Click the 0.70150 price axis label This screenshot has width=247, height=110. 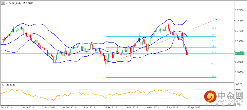click(239, 62)
